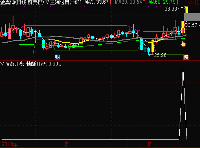Viewport: 200px width, 148px height.
Task: Click the 36.93 high price label
Action: [x=171, y=9]
